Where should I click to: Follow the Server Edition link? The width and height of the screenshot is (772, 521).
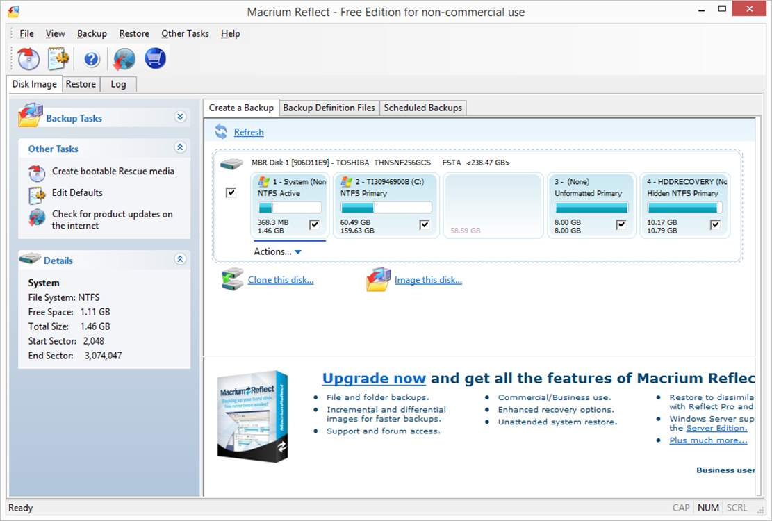[716, 428]
